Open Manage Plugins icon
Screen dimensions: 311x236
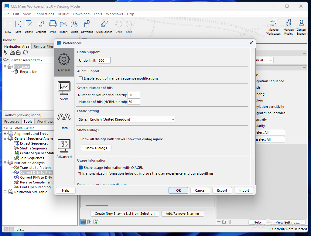(289, 22)
